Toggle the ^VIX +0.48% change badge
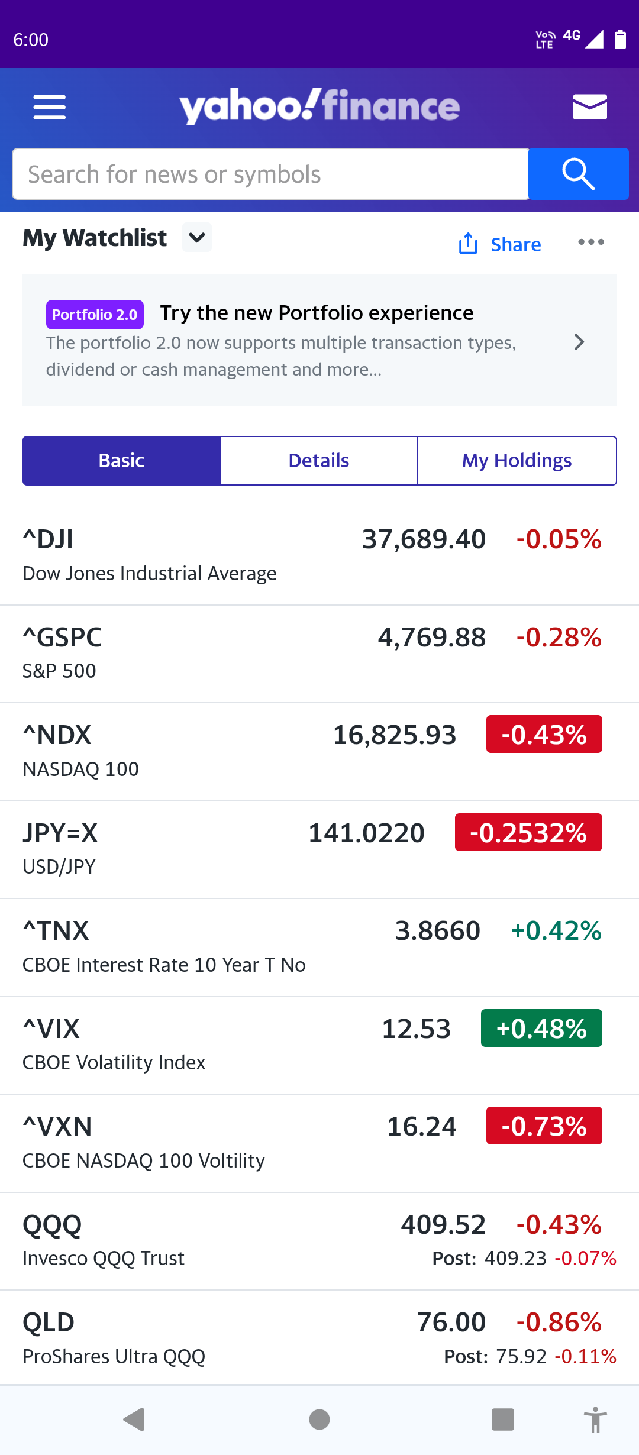The width and height of the screenshot is (639, 1455). (541, 1028)
